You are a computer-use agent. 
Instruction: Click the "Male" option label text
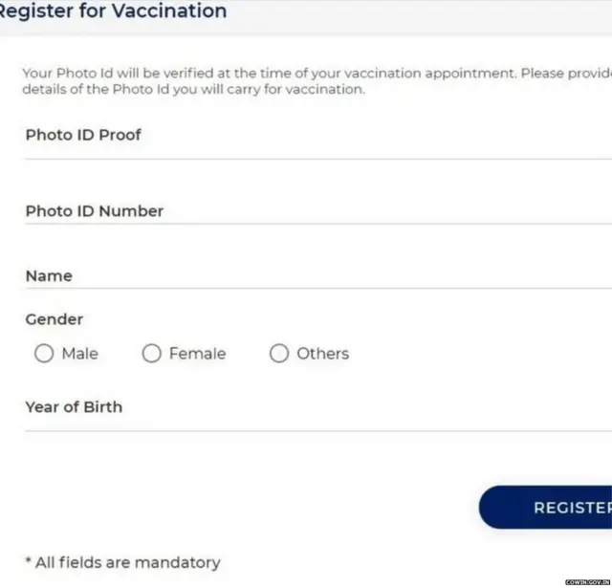click(79, 354)
